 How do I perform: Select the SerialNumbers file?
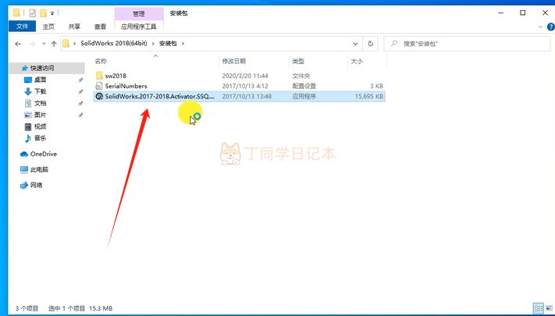(126, 86)
